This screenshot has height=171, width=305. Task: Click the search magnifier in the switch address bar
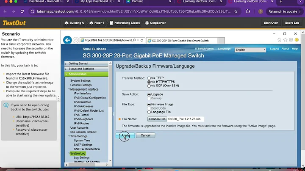tap(134, 40)
